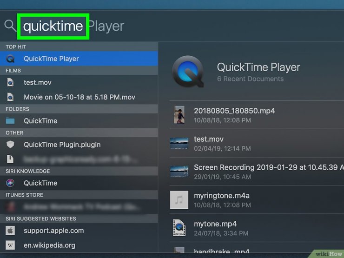Click the test.mov recent document thumbnail
Image resolution: width=344 pixels, height=258 pixels.
(179, 143)
